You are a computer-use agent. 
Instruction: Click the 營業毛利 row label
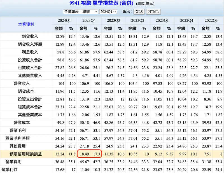[18, 130]
